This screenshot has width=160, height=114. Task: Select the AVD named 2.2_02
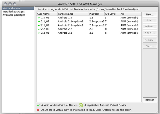click(x=45, y=29)
